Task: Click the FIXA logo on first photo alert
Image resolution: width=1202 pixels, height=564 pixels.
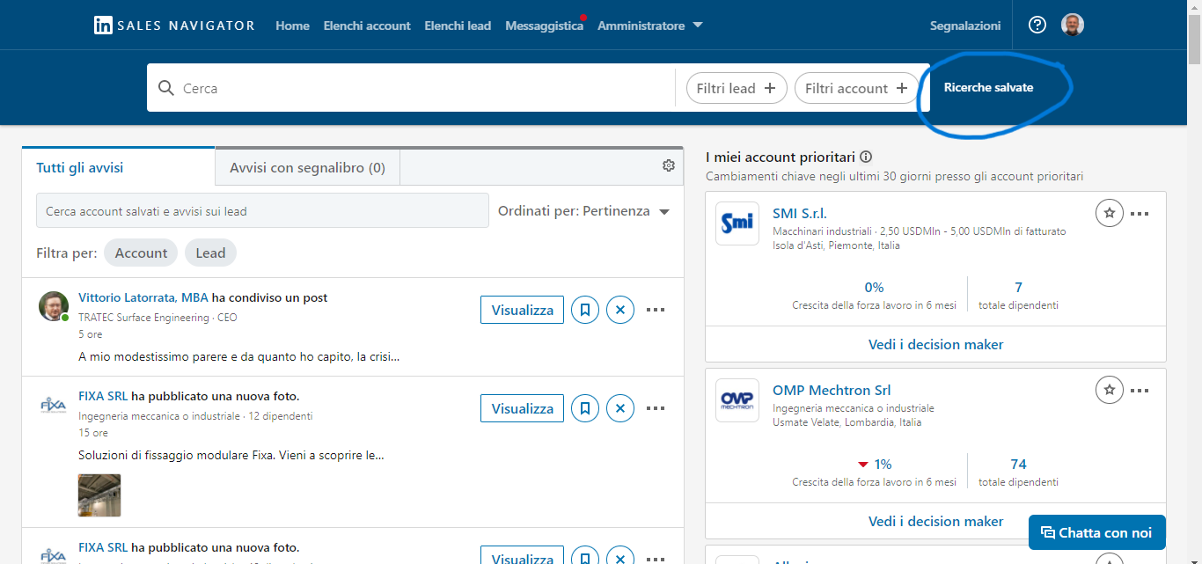Action: (54, 405)
